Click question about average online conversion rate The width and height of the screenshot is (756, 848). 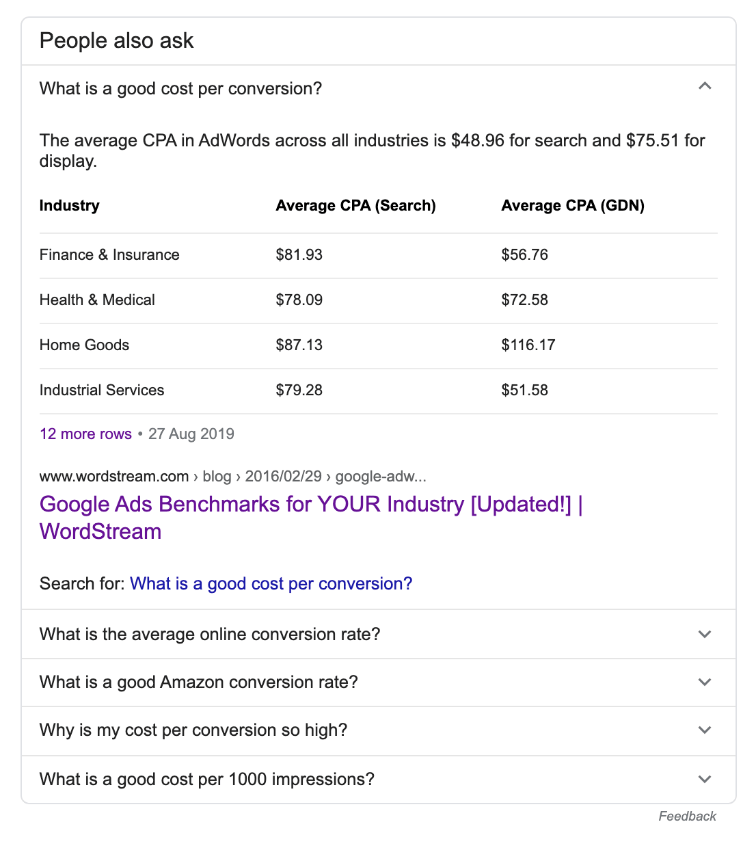(x=210, y=635)
